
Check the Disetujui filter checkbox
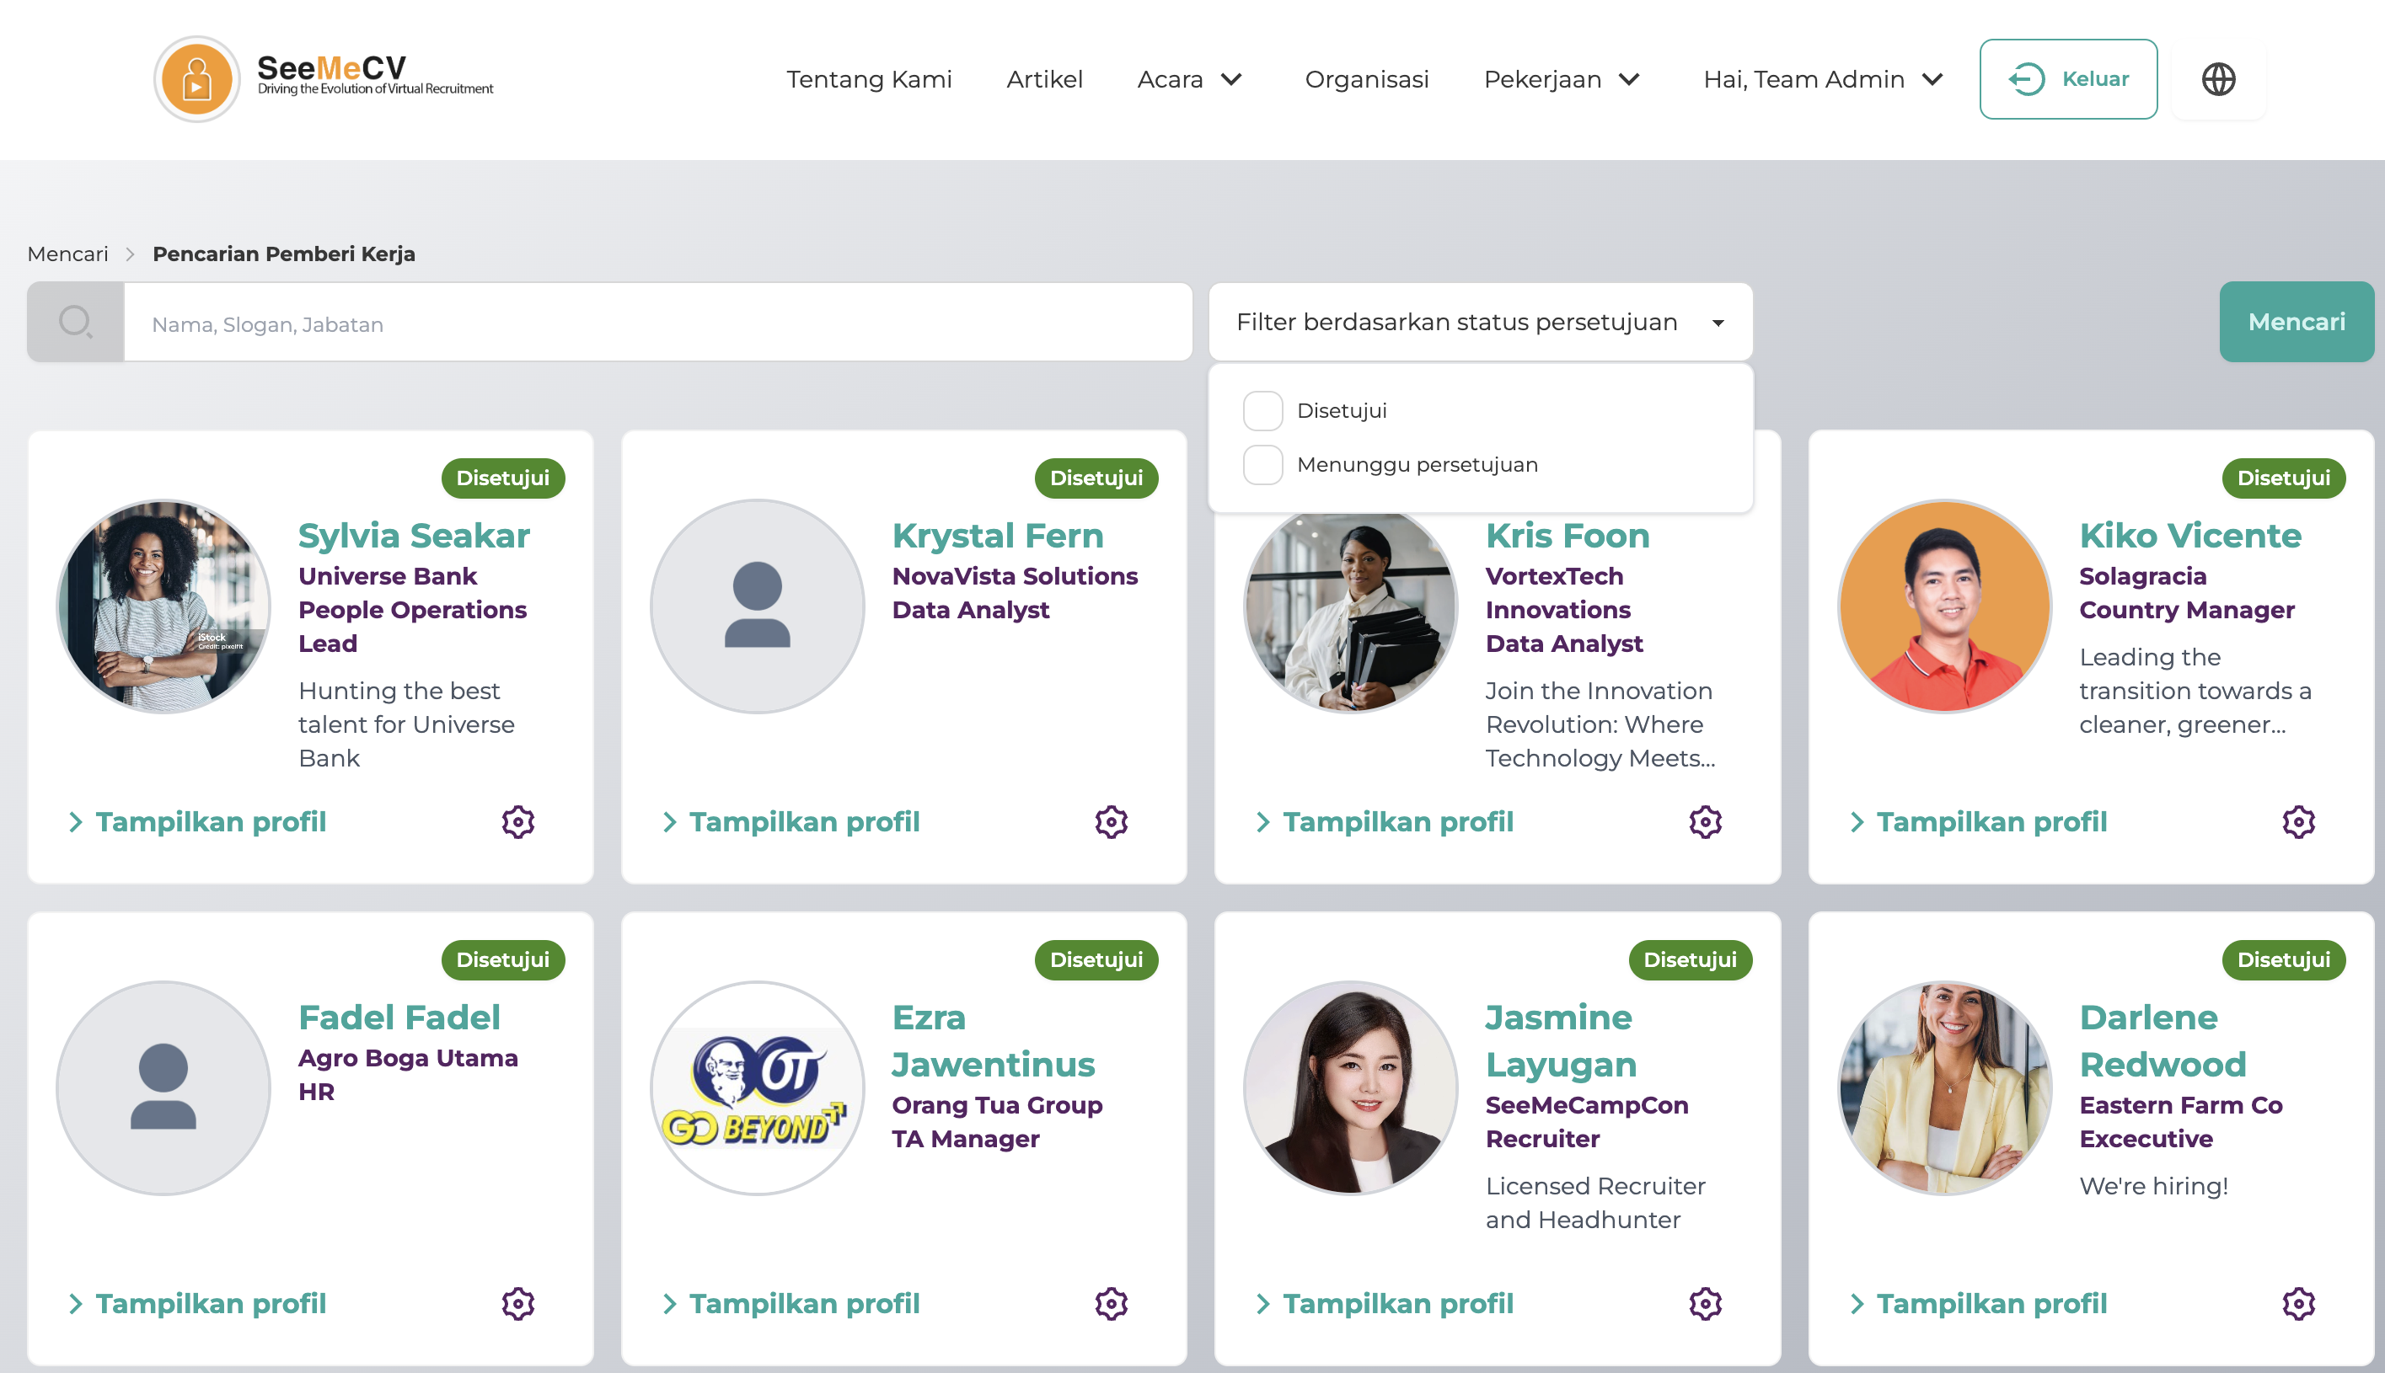click(x=1262, y=410)
